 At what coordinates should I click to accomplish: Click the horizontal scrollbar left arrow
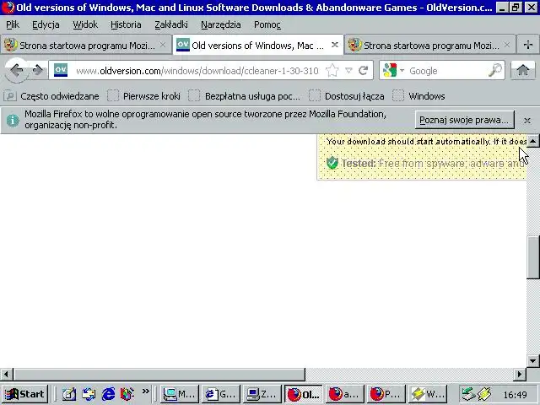[6, 374]
